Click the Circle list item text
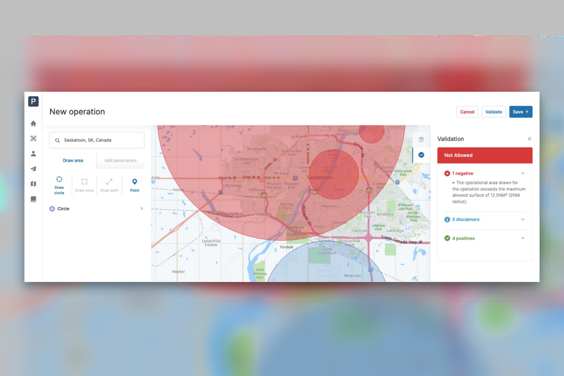This screenshot has height=376, width=564. tap(63, 209)
